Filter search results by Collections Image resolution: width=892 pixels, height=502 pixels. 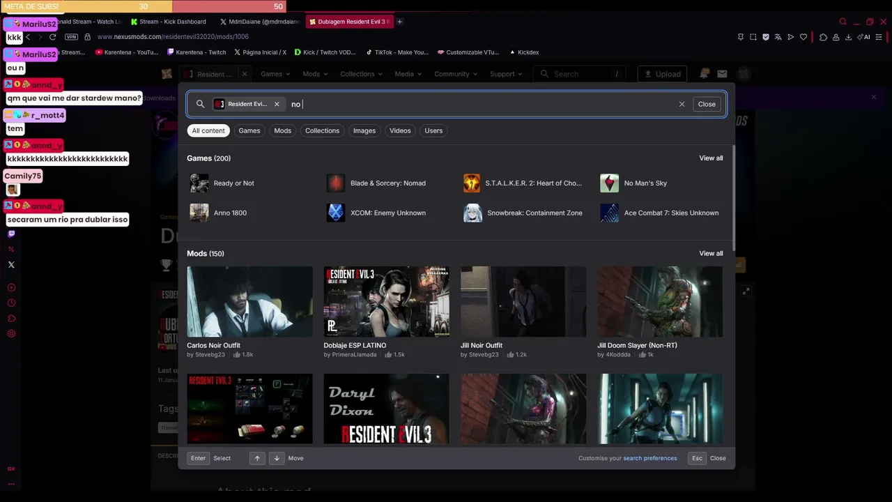pyautogui.click(x=322, y=130)
